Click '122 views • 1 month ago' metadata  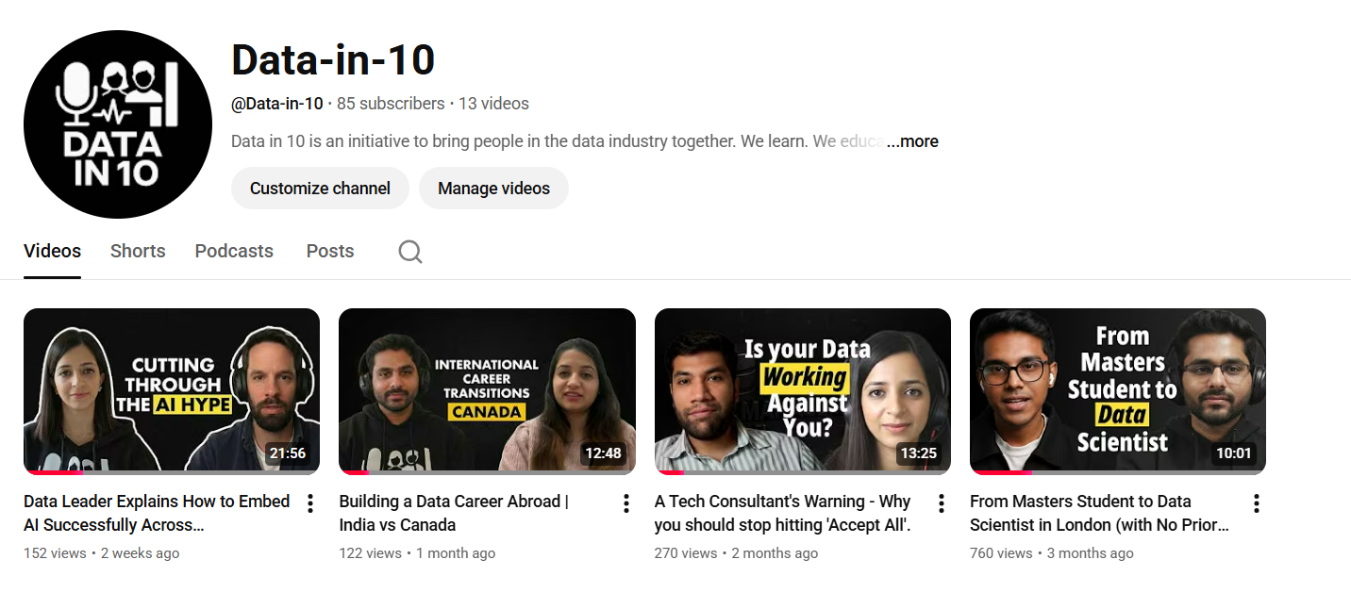tap(417, 553)
